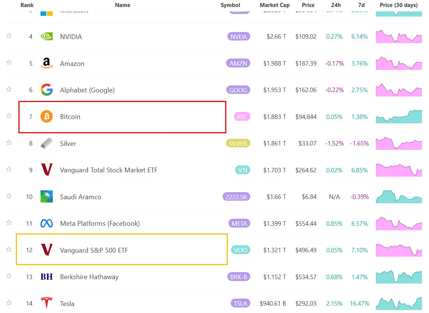429x313 pixels.
Task: Sort by the Name column header
Action: pyautogui.click(x=123, y=5)
